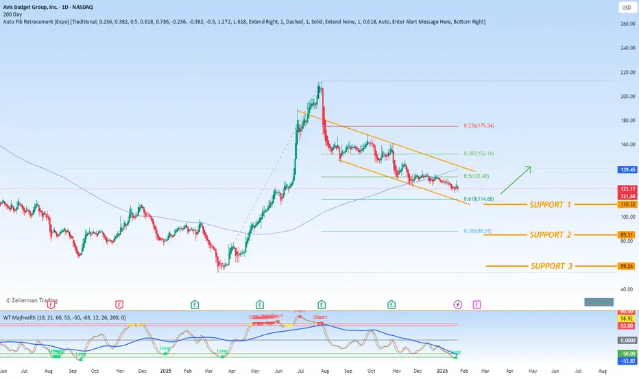Select the SUPPORT 1 line label

click(550, 204)
